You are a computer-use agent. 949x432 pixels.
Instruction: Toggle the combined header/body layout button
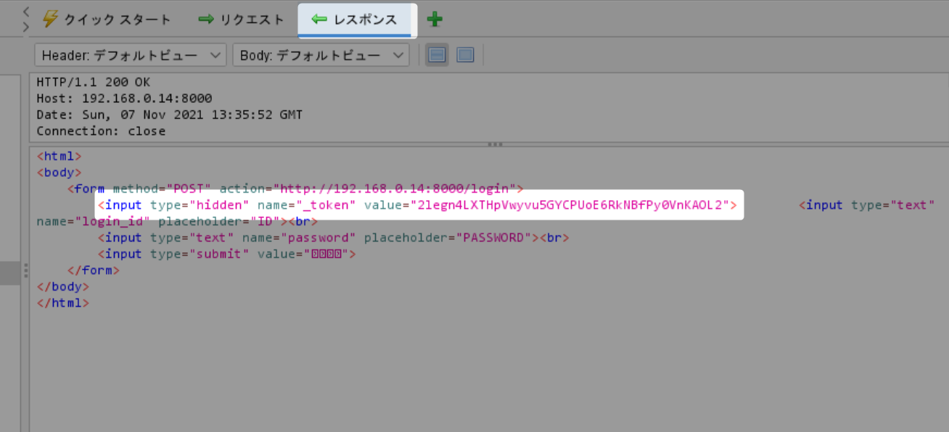(465, 55)
